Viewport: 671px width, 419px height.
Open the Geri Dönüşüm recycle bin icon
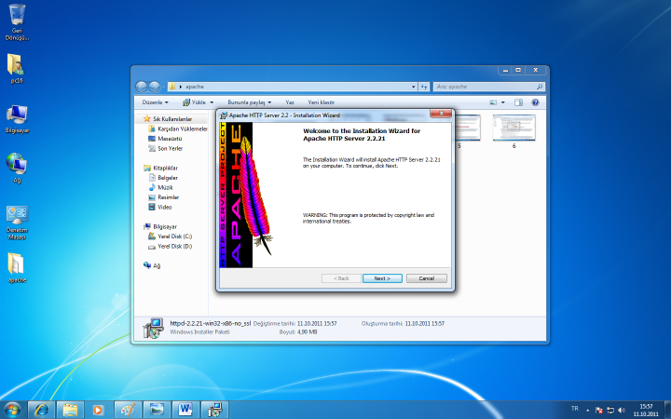pyautogui.click(x=16, y=15)
